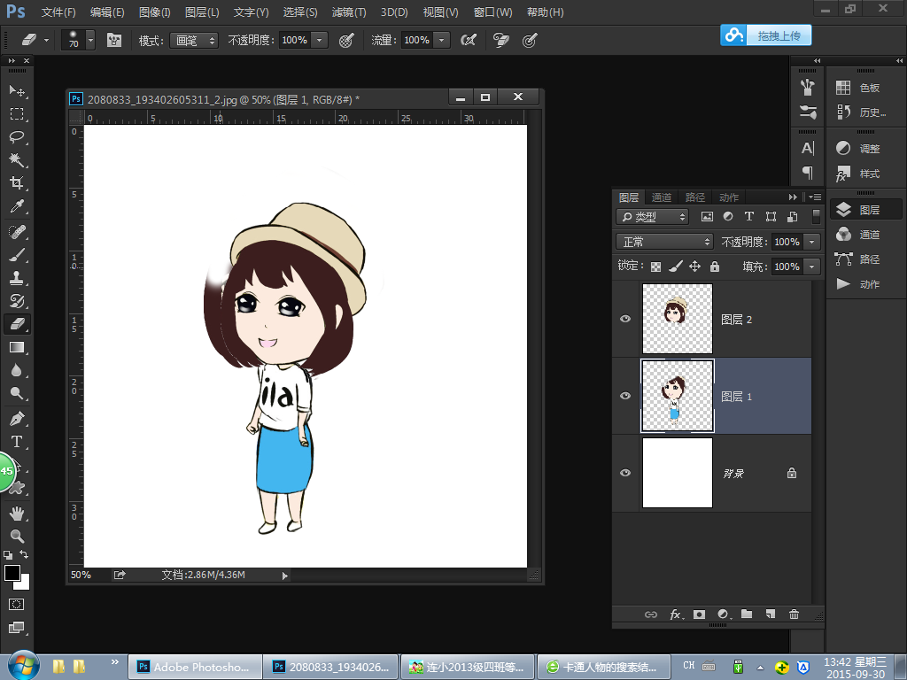The height and width of the screenshot is (680, 907).
Task: Open the 窗口(W) menu
Action: click(492, 12)
